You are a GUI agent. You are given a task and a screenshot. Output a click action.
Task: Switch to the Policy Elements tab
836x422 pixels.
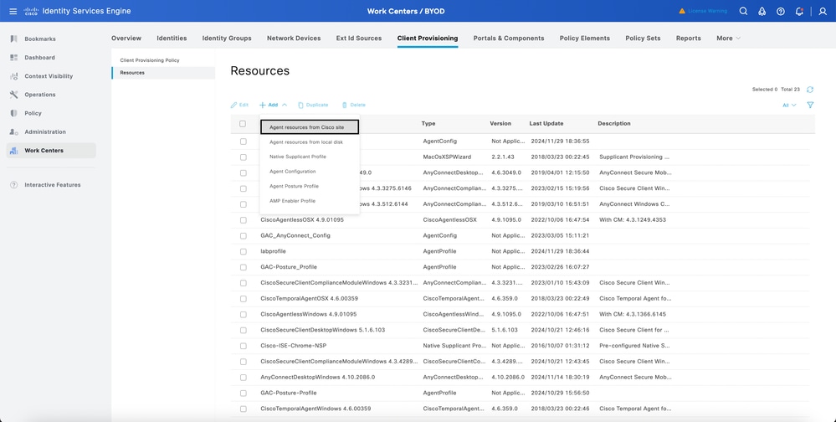pyautogui.click(x=585, y=39)
